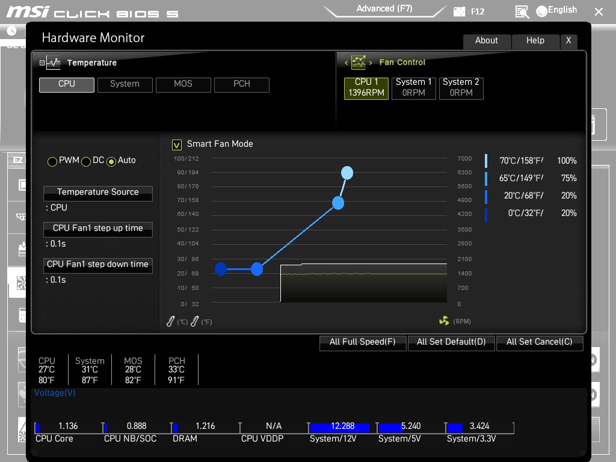Select the PCH temperature tab
The image size is (616, 462).
[x=242, y=84]
